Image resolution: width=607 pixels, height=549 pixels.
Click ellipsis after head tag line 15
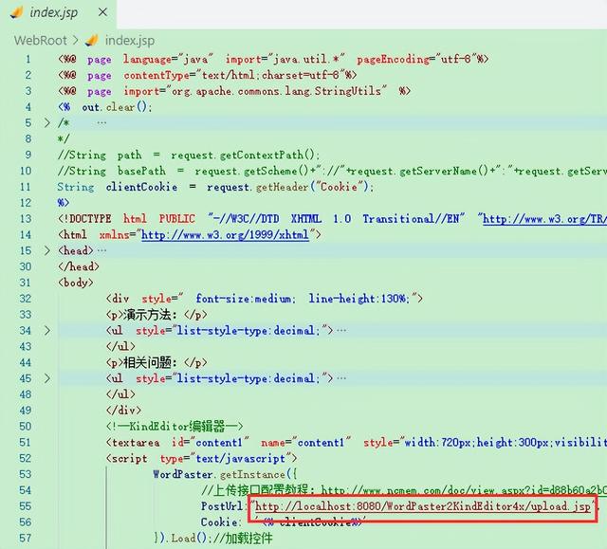click(101, 250)
